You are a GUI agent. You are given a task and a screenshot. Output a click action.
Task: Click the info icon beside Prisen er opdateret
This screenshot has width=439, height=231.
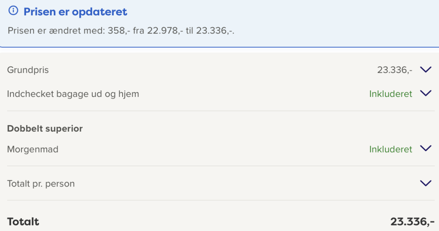tap(13, 11)
